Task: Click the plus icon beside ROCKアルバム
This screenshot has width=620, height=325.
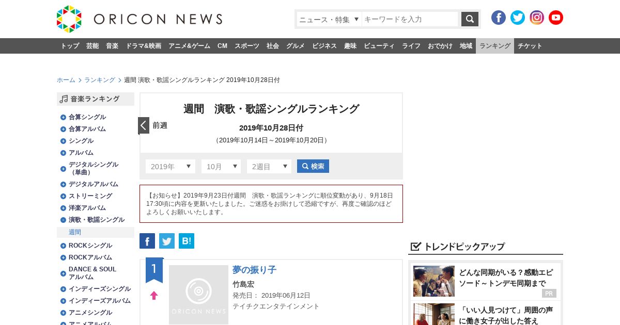Action: click(x=63, y=257)
